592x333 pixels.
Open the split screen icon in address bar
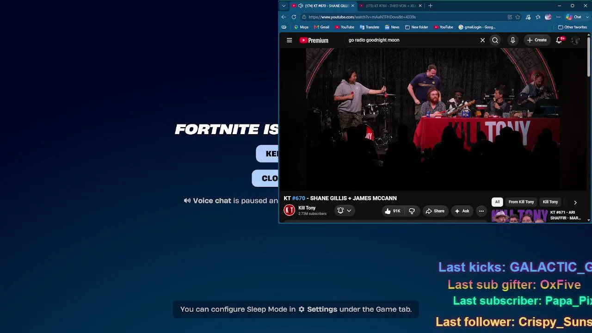(x=510, y=17)
